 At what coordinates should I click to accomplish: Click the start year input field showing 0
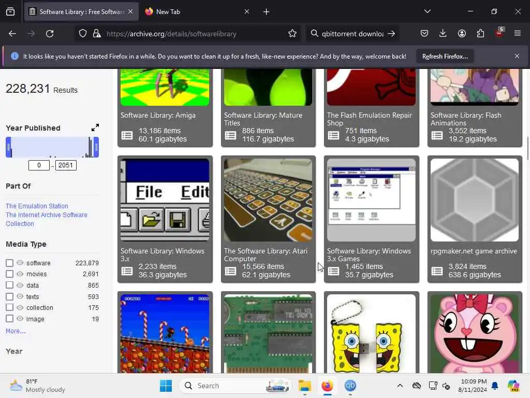click(x=39, y=165)
